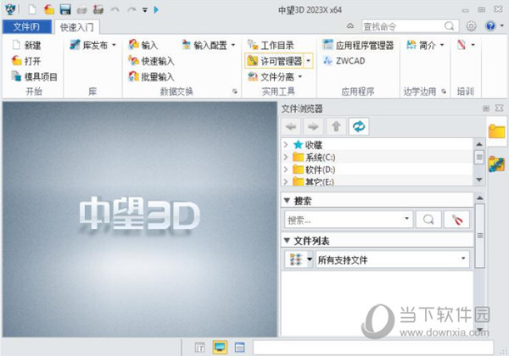Click the red 培训 icon
The width and height of the screenshot is (509, 356).
tap(461, 45)
